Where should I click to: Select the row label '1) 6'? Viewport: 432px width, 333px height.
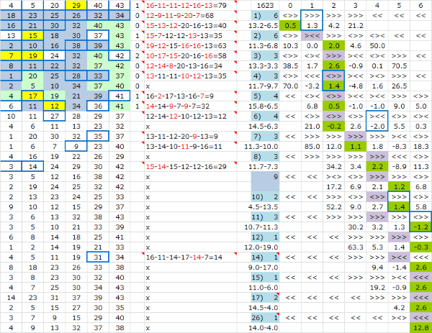pos(265,15)
